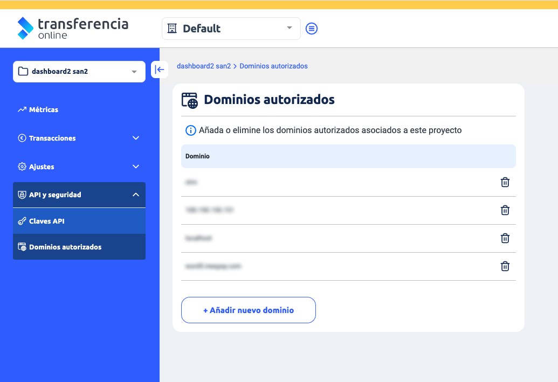Click the info icon above the domain table
Image resolution: width=558 pixels, height=382 pixels.
click(x=190, y=130)
